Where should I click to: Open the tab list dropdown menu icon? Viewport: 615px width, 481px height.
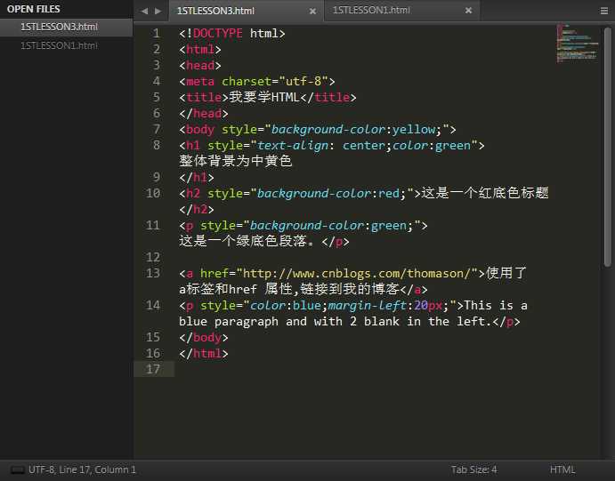tap(604, 11)
